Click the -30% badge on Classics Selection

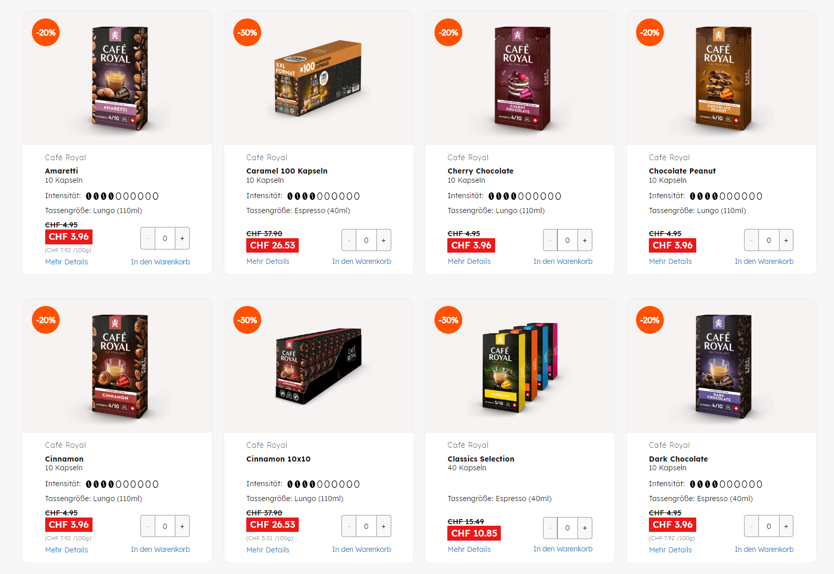448,320
